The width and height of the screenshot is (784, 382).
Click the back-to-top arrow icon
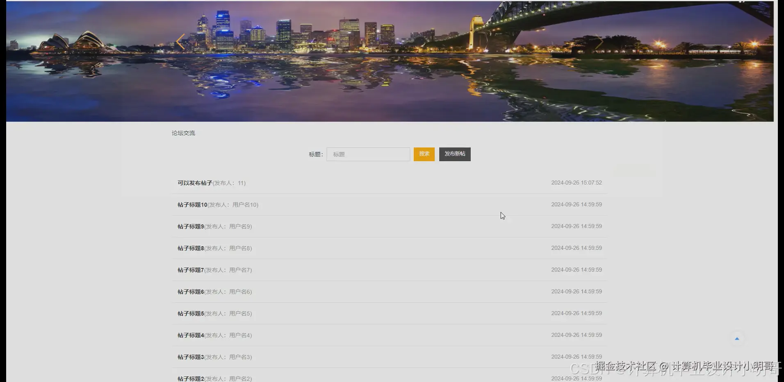click(x=737, y=339)
